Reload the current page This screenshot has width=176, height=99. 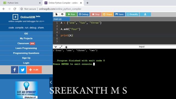[15, 9]
